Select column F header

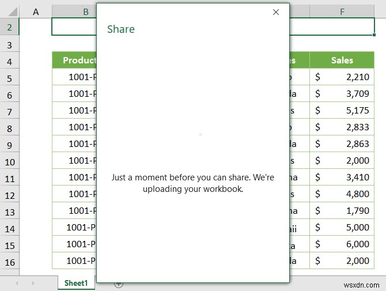[342, 12]
